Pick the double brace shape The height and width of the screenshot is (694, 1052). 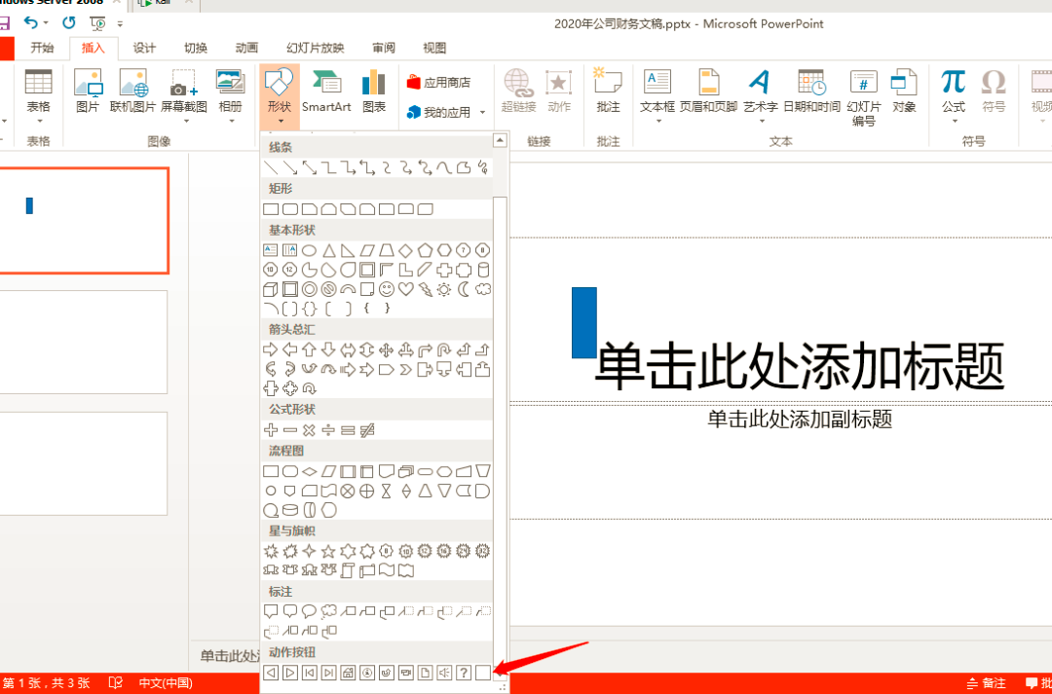309,309
